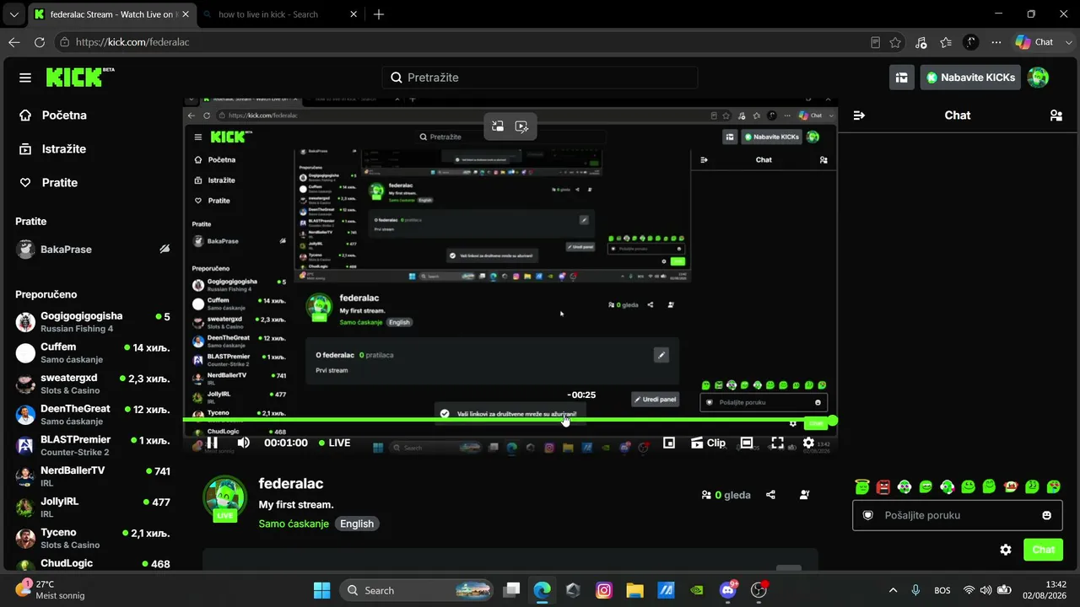Open the media control icon in the browser toolbar
The image size is (1080, 607).
[921, 42]
